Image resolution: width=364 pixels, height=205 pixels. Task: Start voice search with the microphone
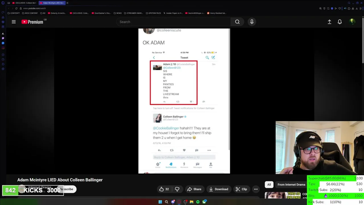coord(252,22)
